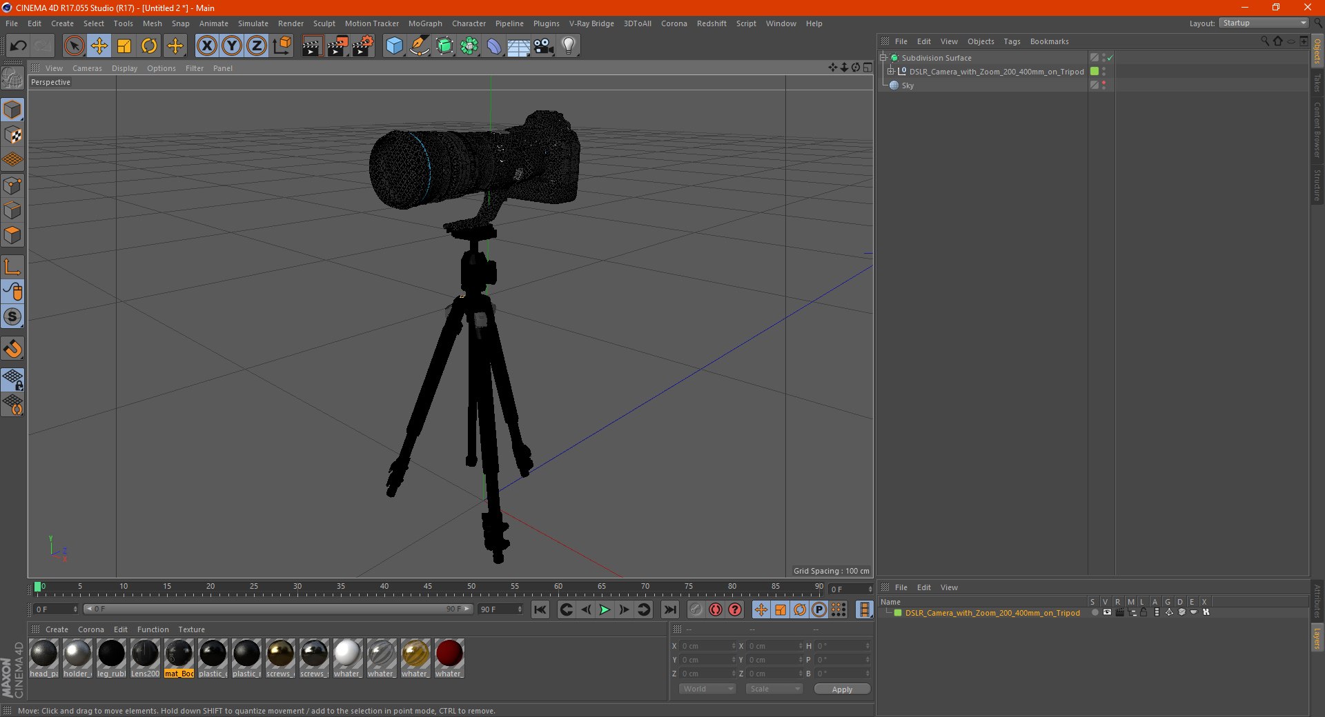Make the object editable
The width and height of the screenshot is (1325, 717).
point(12,78)
